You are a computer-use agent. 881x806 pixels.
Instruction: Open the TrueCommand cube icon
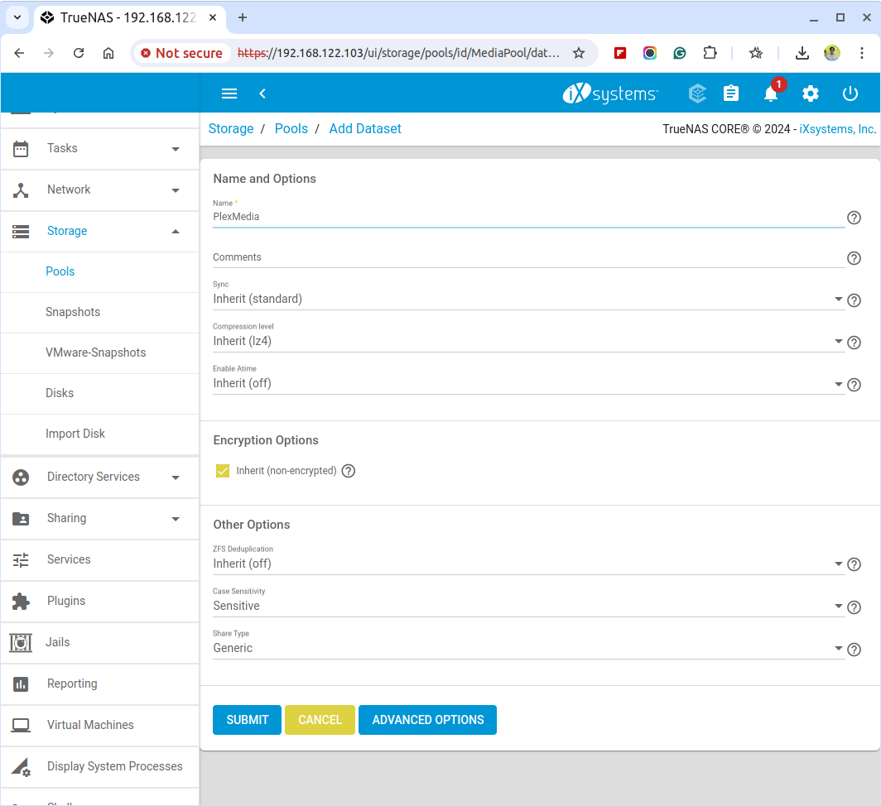(697, 94)
